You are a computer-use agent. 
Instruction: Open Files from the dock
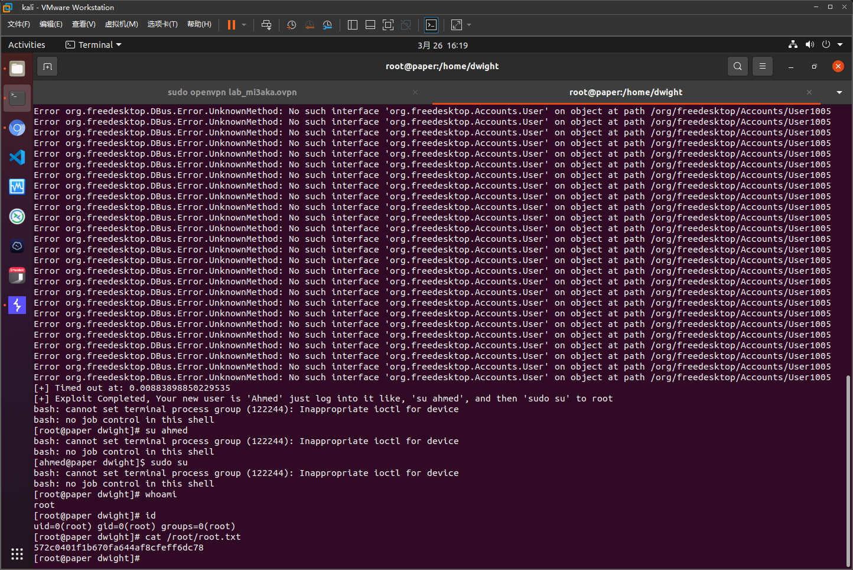point(17,69)
